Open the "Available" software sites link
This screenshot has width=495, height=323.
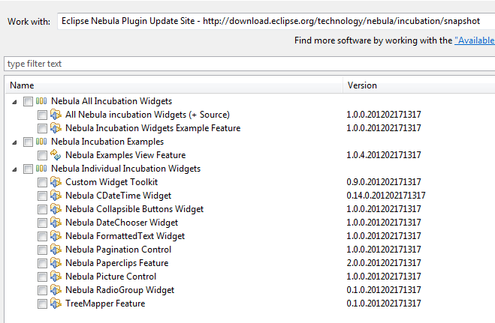pyautogui.click(x=474, y=41)
